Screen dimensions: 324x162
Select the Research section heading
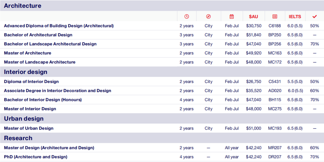point(18,138)
